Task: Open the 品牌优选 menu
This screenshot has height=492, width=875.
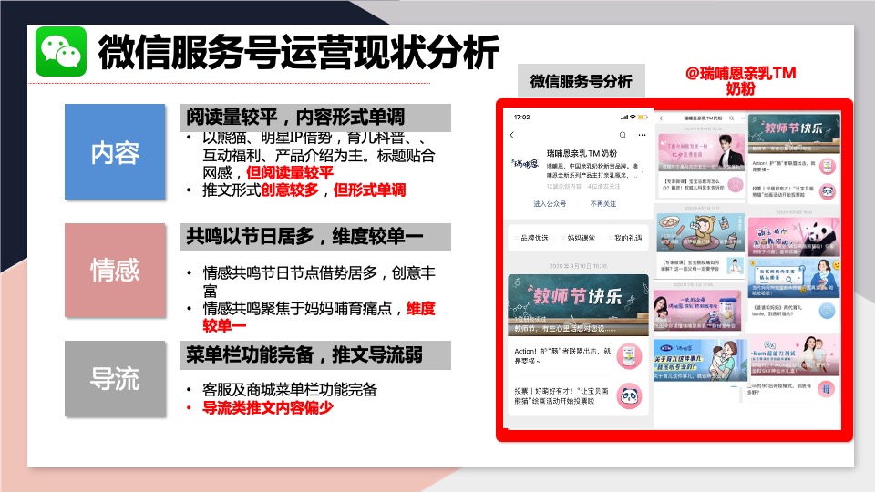Action: 534,238
